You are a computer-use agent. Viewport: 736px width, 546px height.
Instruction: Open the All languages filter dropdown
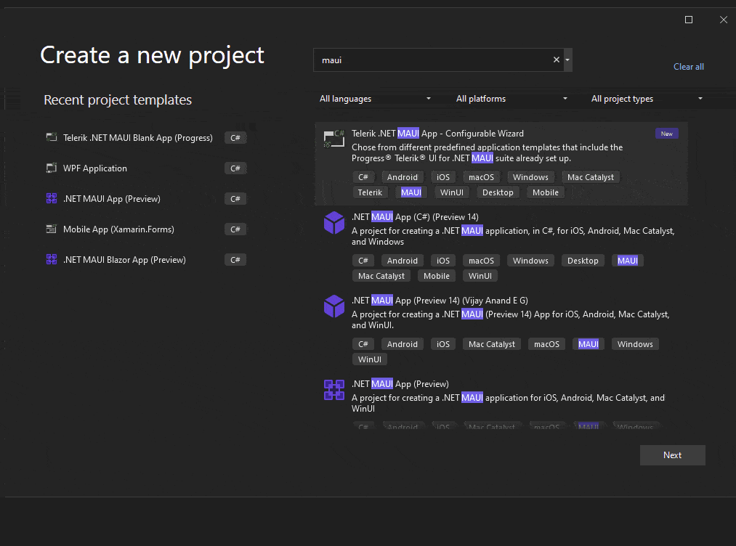coord(375,99)
